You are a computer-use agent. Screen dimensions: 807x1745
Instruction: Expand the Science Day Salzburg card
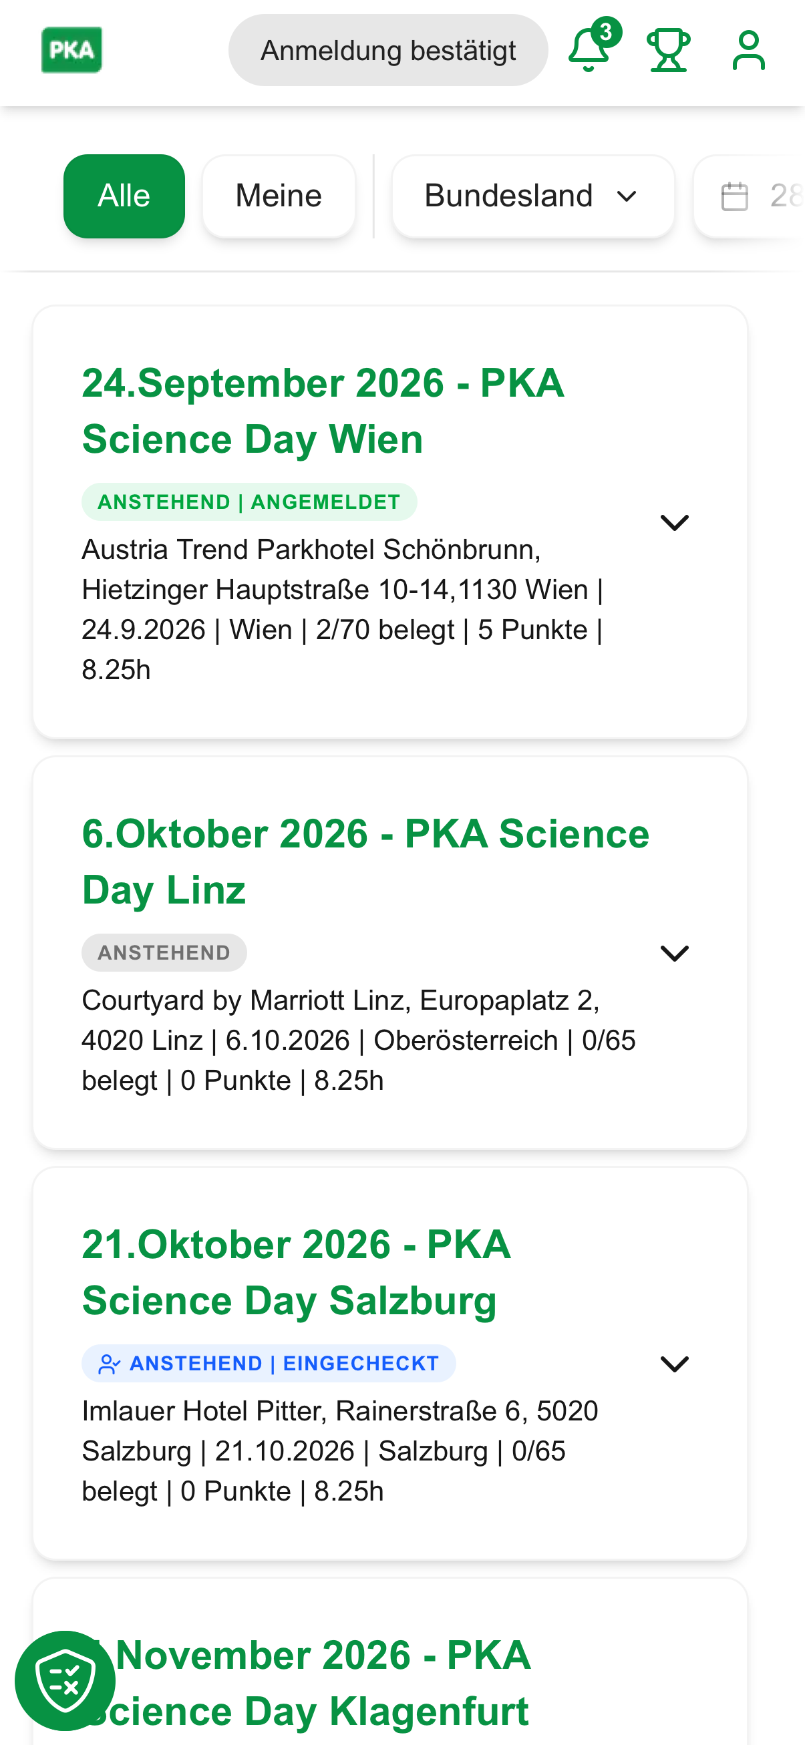coord(675,1364)
